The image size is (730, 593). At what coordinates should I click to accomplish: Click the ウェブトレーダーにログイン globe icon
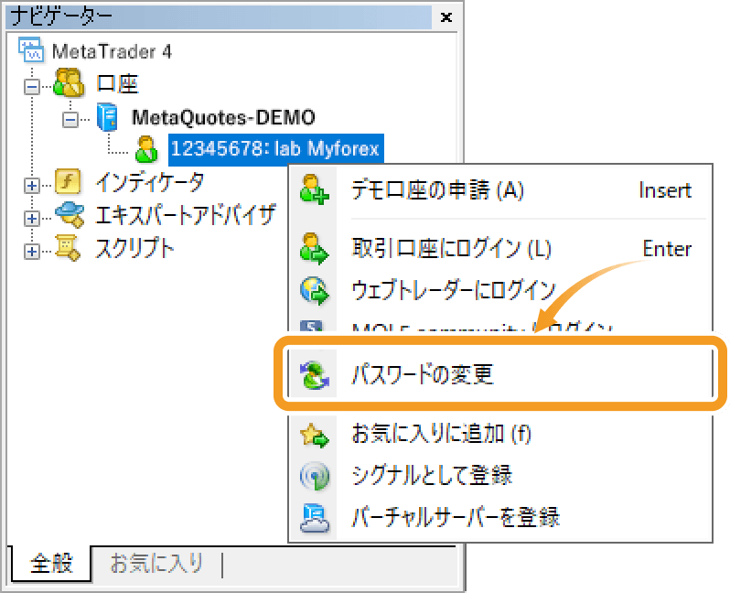[x=315, y=291]
